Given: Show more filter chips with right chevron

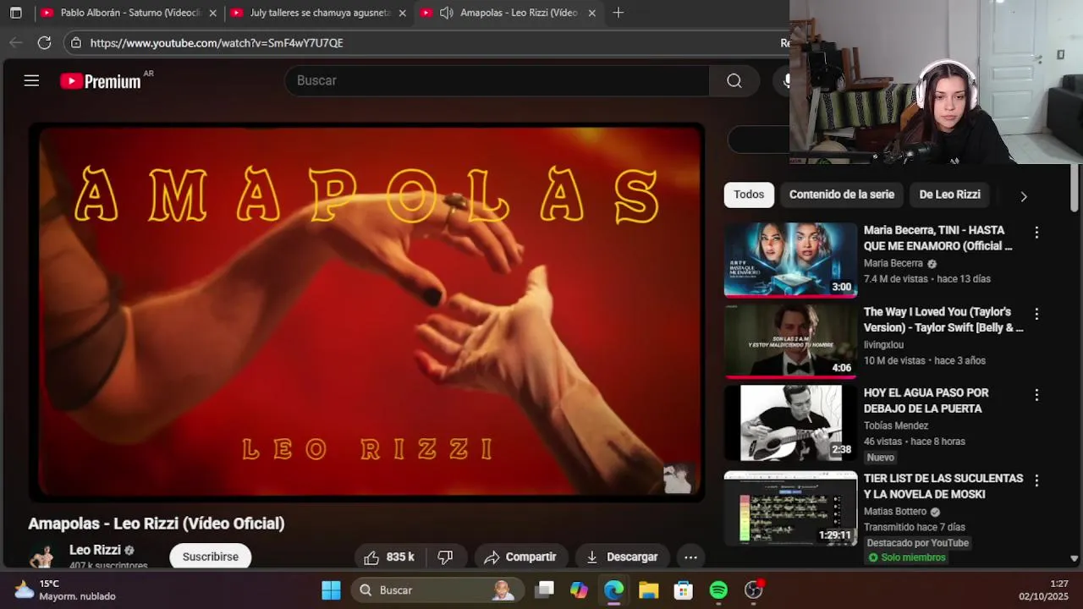Looking at the screenshot, I should pyautogui.click(x=1024, y=196).
